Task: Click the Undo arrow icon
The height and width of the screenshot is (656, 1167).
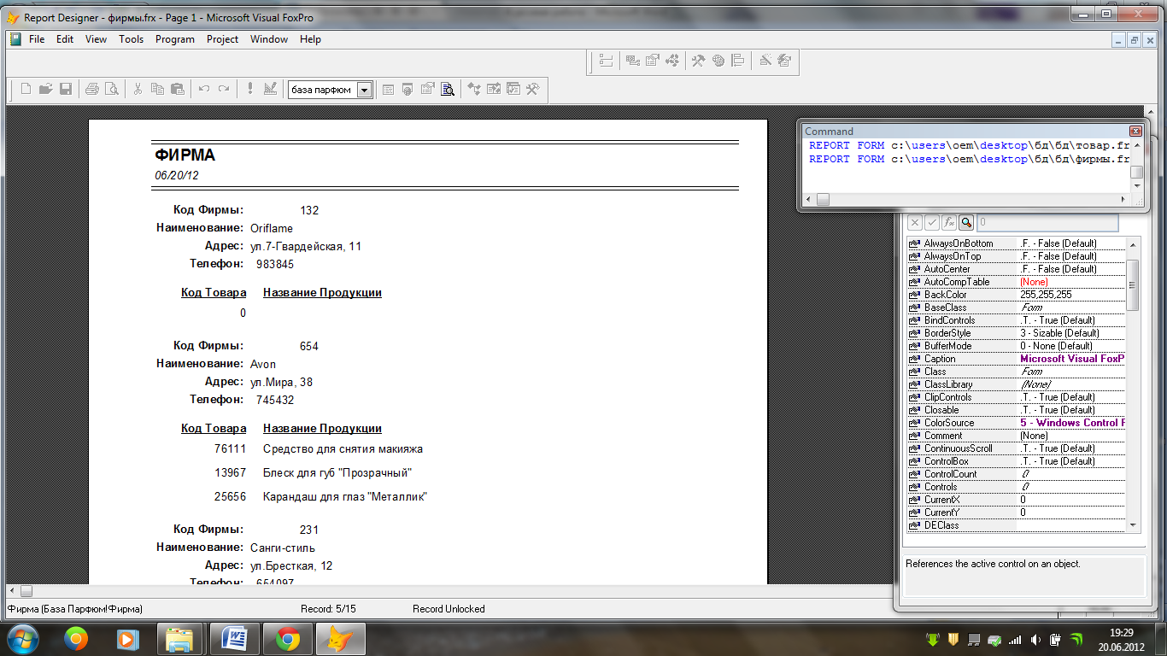Action: point(203,89)
